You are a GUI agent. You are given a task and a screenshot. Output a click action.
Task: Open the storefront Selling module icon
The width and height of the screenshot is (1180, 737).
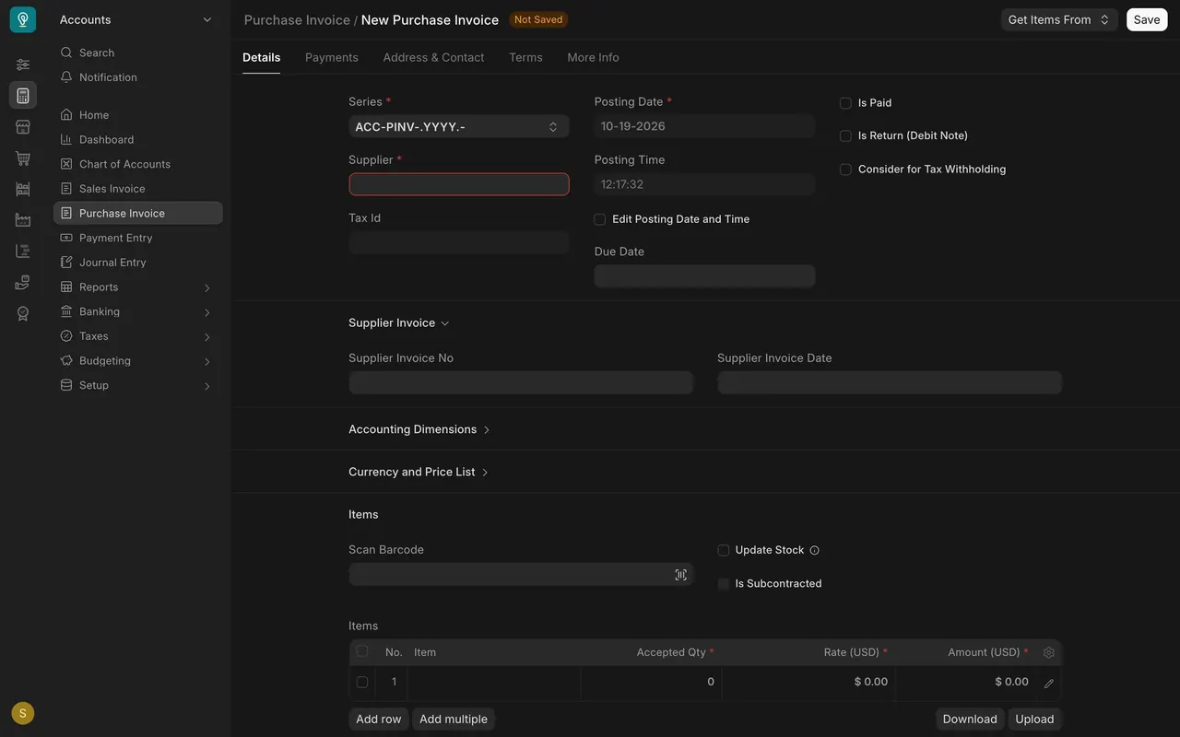[23, 127]
